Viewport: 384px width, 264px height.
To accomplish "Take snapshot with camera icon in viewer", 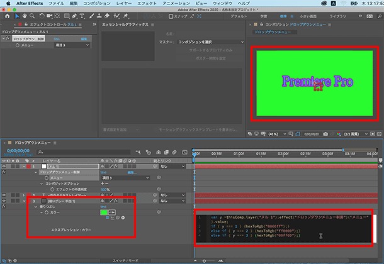I will (325, 134).
